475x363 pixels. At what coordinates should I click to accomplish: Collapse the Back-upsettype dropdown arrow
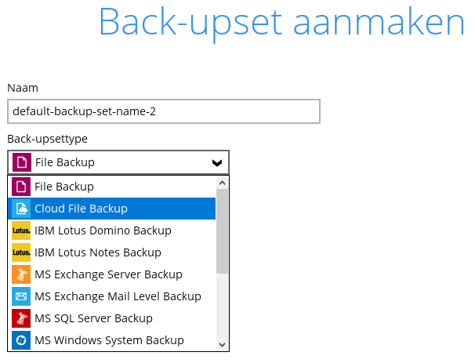[x=217, y=163]
